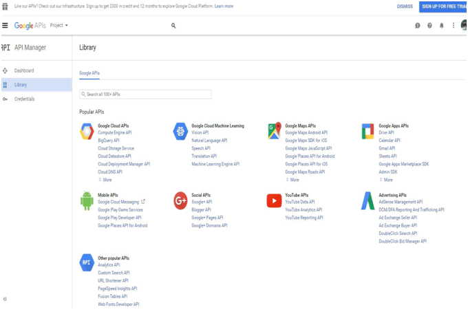Viewport: 468px width, 310px height.
Task: Click the Google Maps pin icon
Action: click(x=275, y=131)
